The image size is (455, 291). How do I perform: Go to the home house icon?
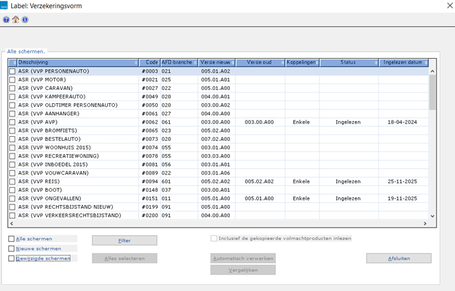16,19
